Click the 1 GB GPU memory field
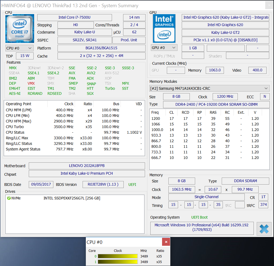Screen dimensions: 274x266 pyautogui.click(x=193, y=48)
